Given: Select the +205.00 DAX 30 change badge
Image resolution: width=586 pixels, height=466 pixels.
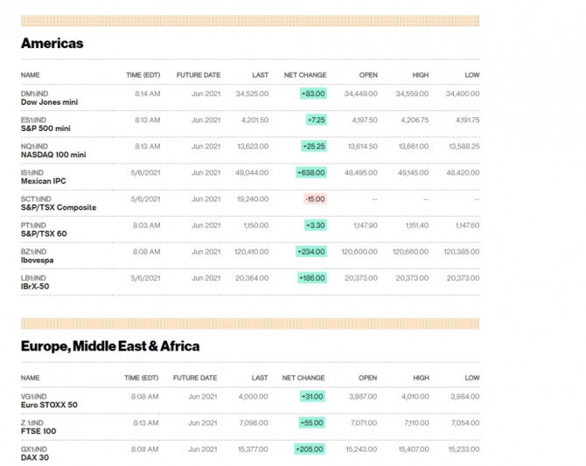Looking at the screenshot, I should coord(310,449).
